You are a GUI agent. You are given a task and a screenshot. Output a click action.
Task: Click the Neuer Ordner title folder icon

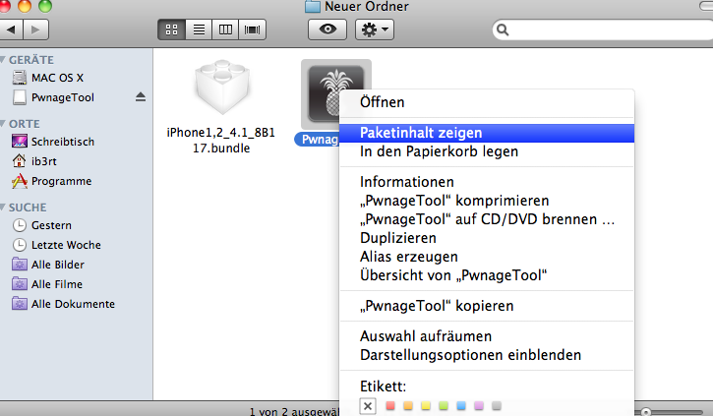[313, 6]
